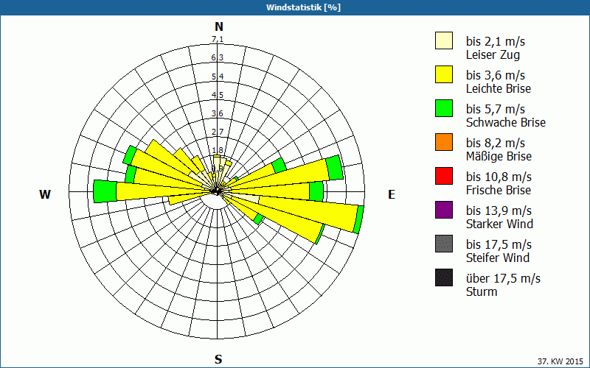This screenshot has width=590, height=368.
Task: Click the black 'über 17,5 m/s' swatch
Action: [444, 277]
